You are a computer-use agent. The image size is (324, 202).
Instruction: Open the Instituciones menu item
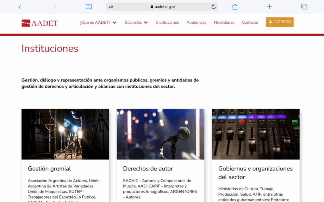click(167, 22)
